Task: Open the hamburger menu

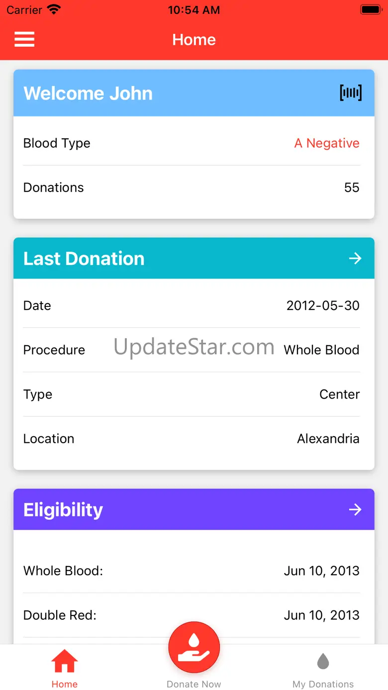Action: 24,39
